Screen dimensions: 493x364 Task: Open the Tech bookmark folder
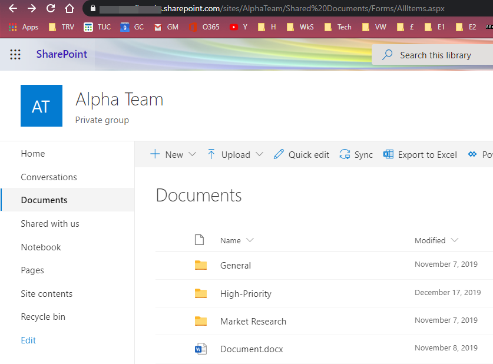338,27
